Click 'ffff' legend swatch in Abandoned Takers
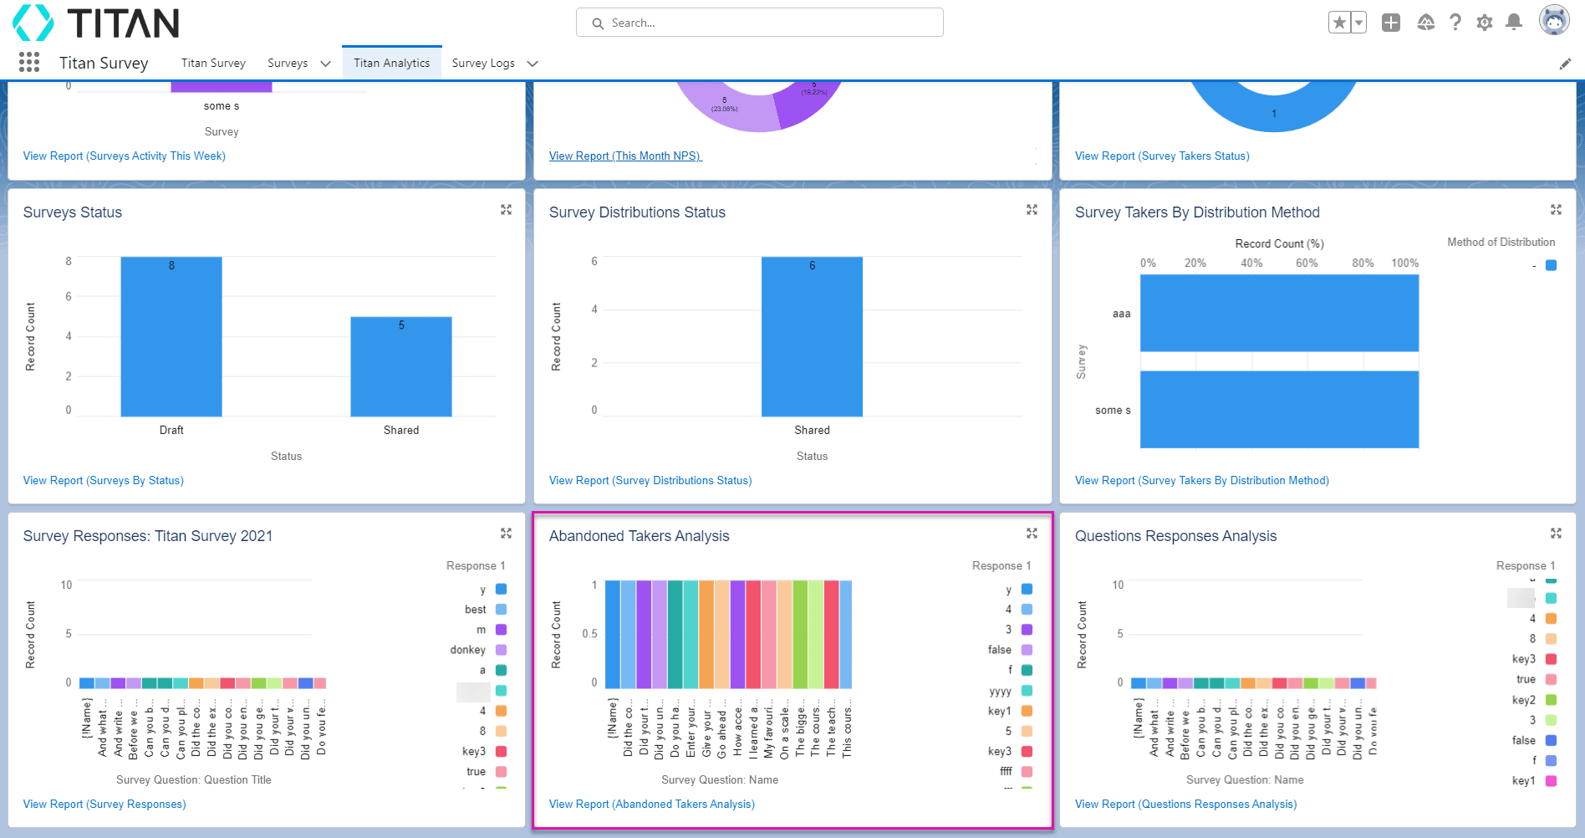The image size is (1585, 838). [1027, 771]
